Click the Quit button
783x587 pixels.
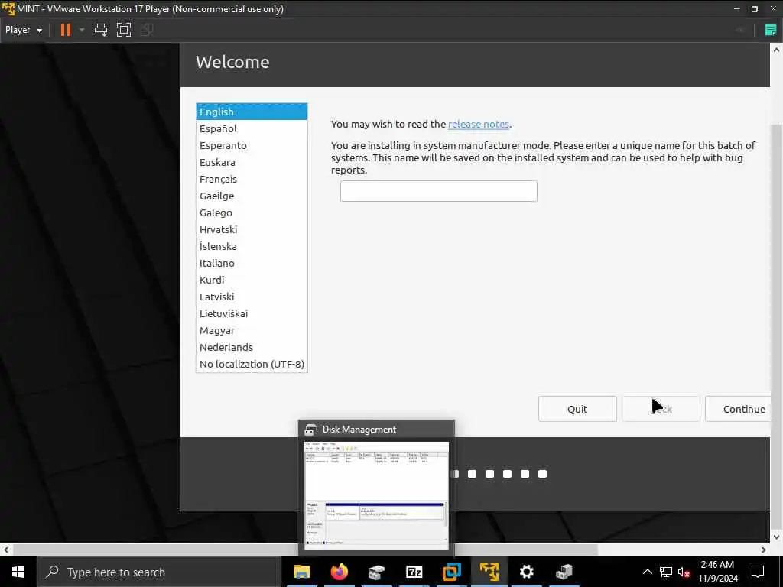tap(577, 410)
